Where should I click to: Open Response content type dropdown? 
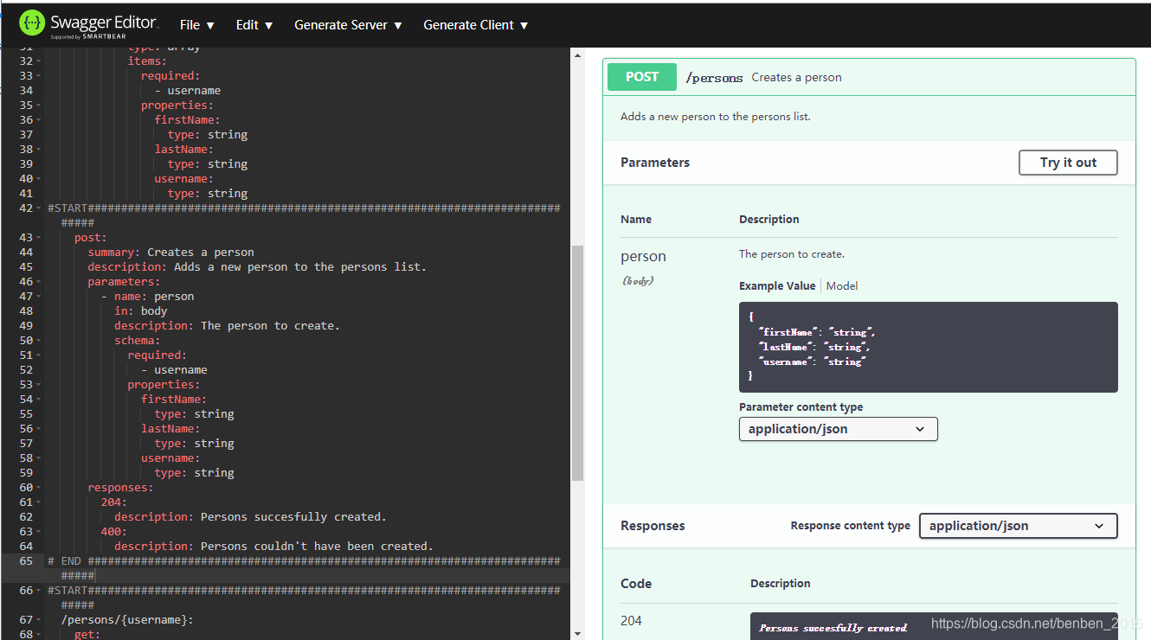(x=1018, y=526)
